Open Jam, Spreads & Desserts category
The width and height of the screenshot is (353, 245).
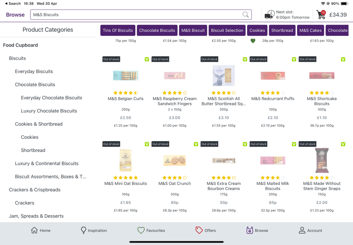[x=36, y=216]
